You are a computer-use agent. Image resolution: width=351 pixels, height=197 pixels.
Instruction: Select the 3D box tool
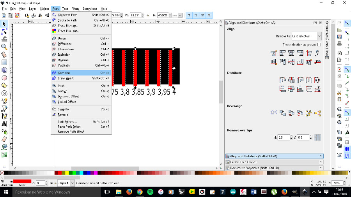coord(4,70)
